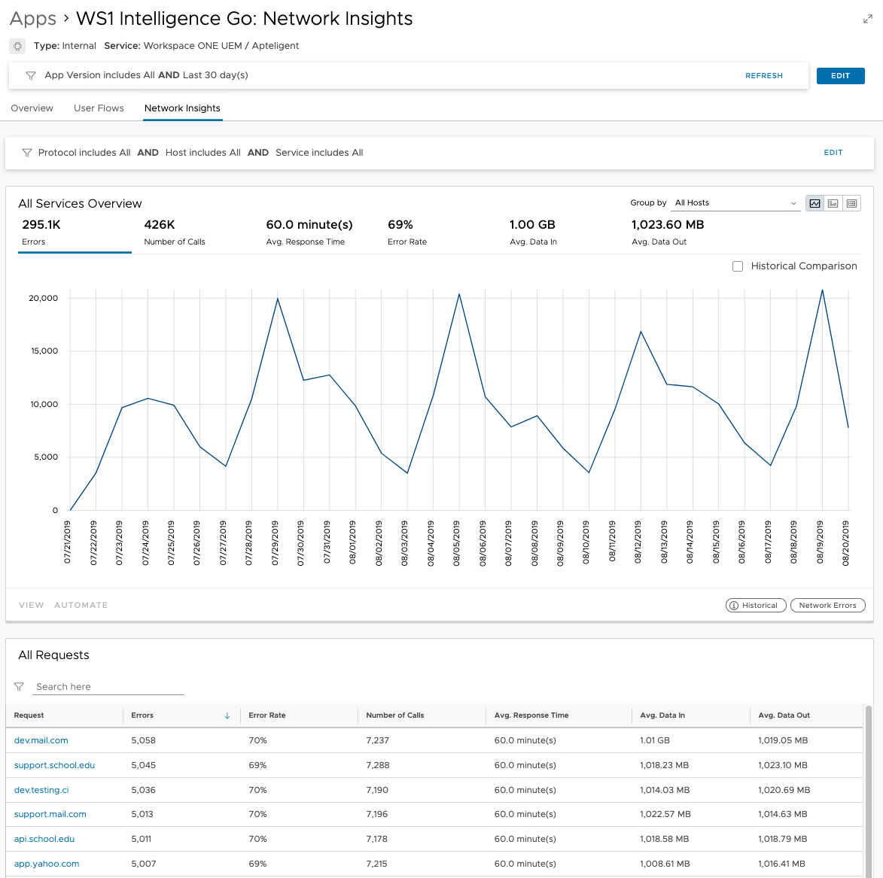Switch to the Overview tab
The width and height of the screenshot is (883, 878).
coord(32,108)
